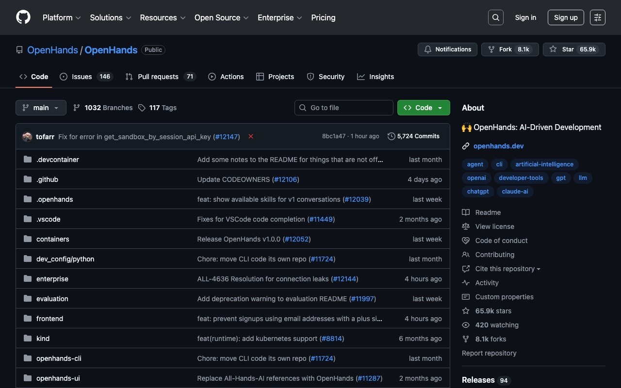The height and width of the screenshot is (388, 621).
Task: Expand the main branch selector
Action: [x=41, y=108]
